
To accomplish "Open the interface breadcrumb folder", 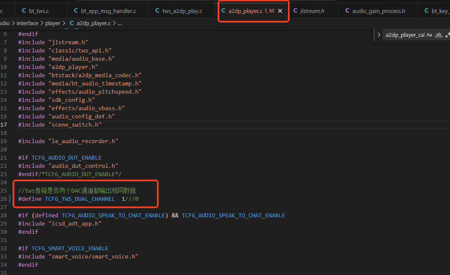I will [27, 23].
